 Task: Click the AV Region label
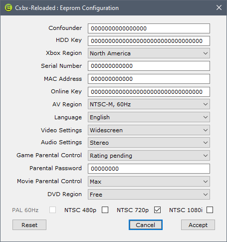coord(67,104)
